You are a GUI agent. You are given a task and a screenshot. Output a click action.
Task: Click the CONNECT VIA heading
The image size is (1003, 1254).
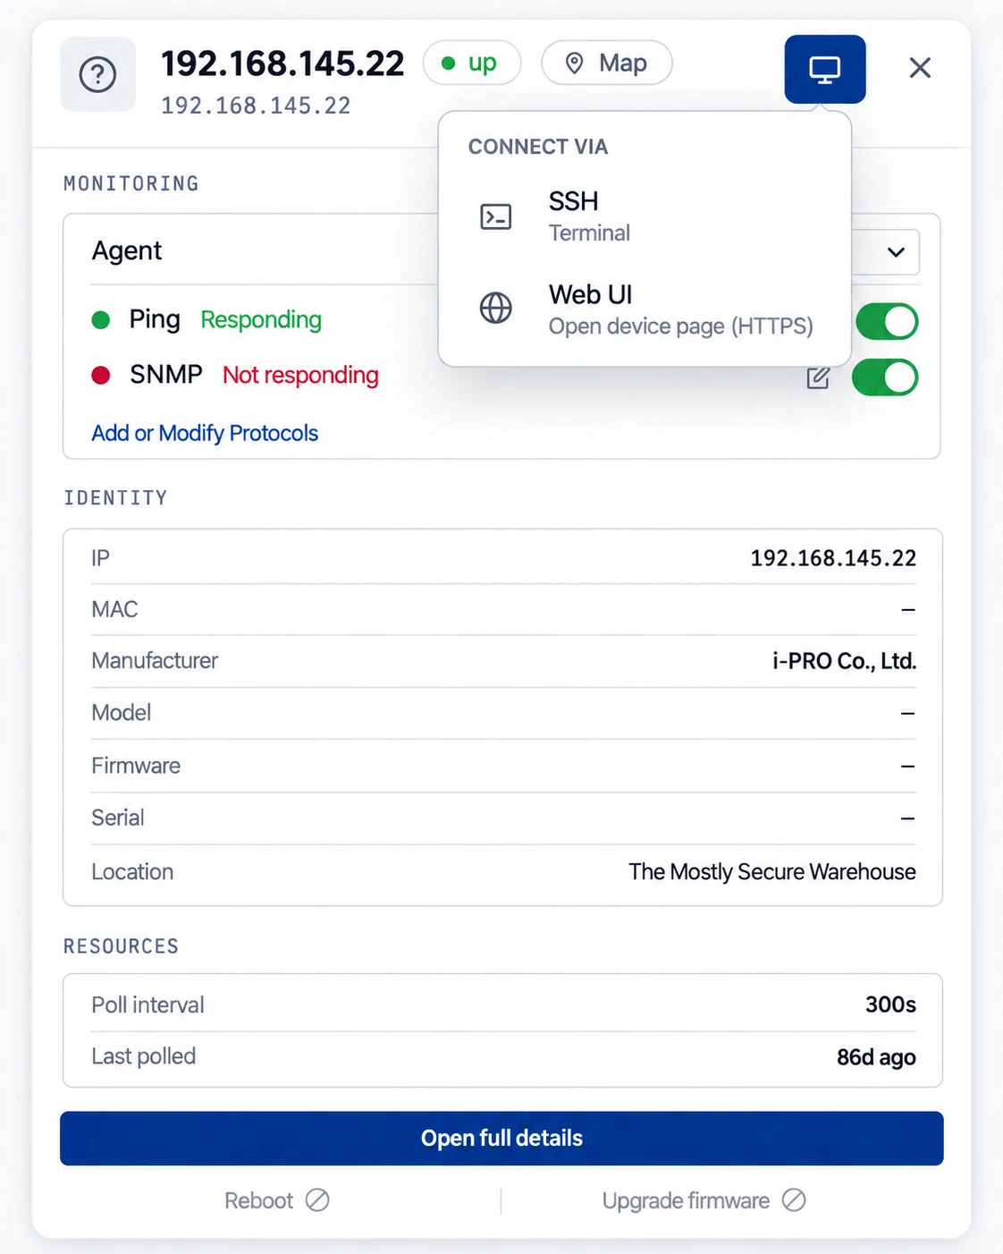coord(538,147)
